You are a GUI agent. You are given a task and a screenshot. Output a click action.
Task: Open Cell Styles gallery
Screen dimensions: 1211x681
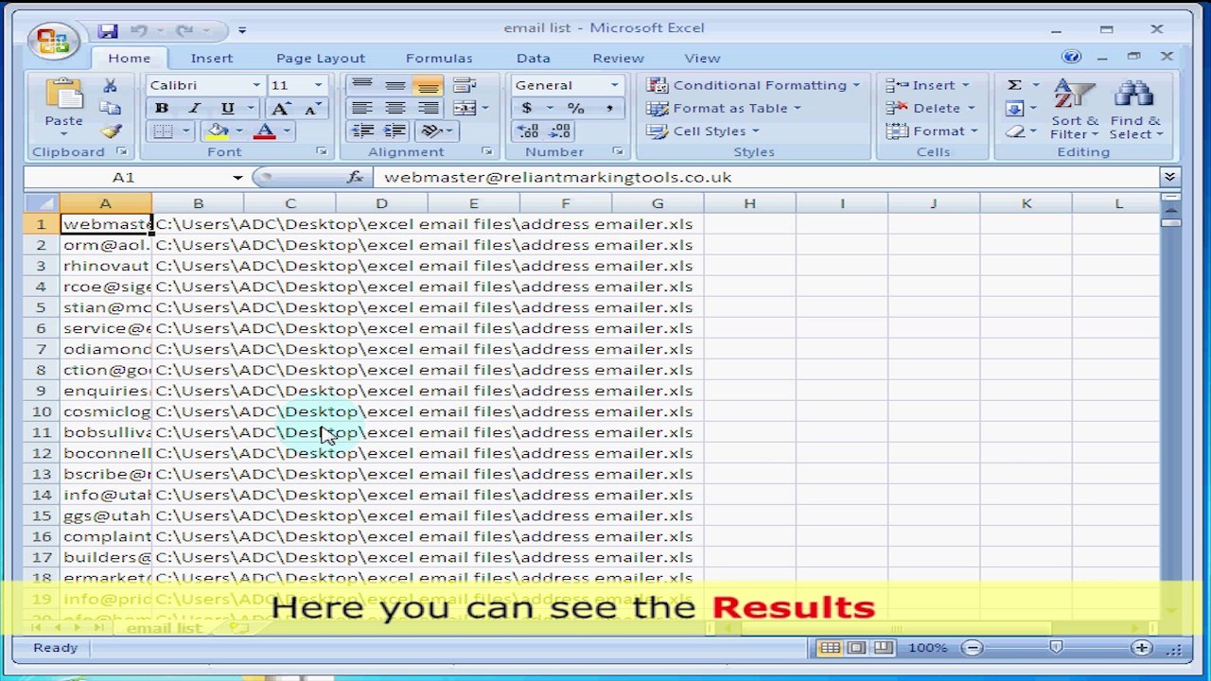click(x=704, y=131)
